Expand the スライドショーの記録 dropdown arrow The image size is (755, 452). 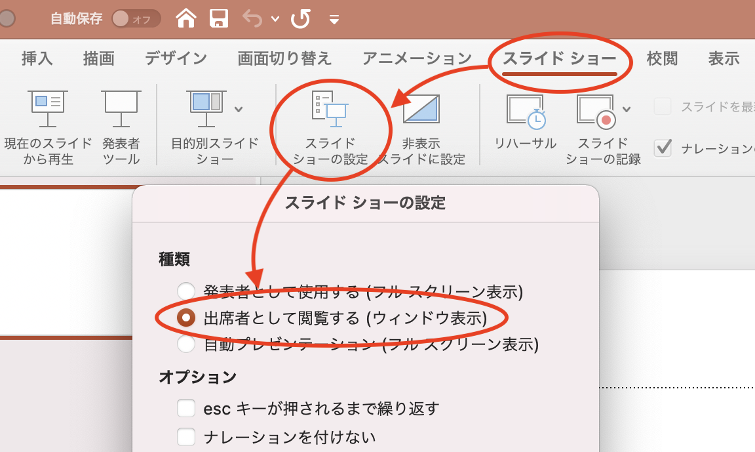[627, 110]
